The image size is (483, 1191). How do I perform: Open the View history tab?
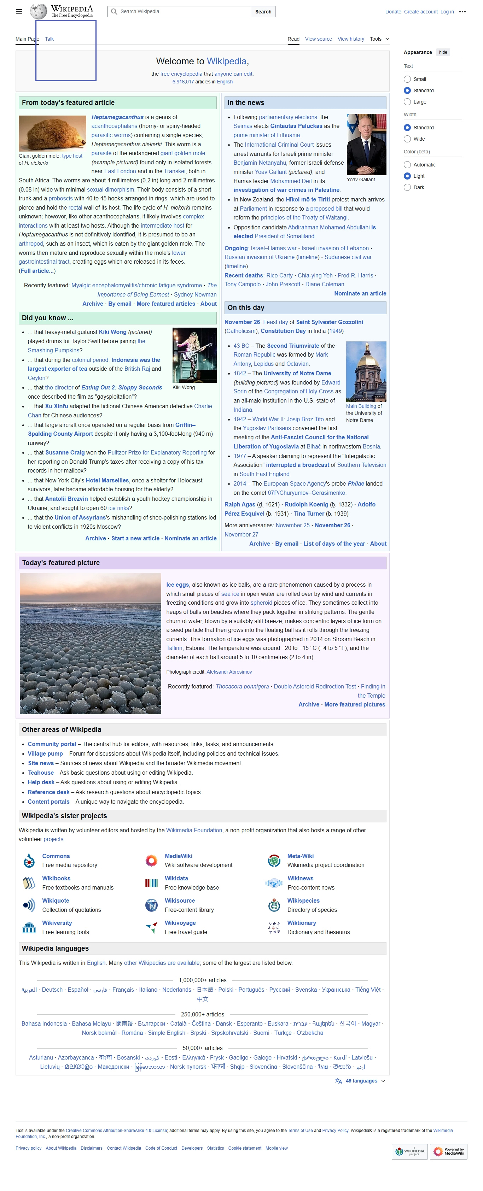pos(351,39)
